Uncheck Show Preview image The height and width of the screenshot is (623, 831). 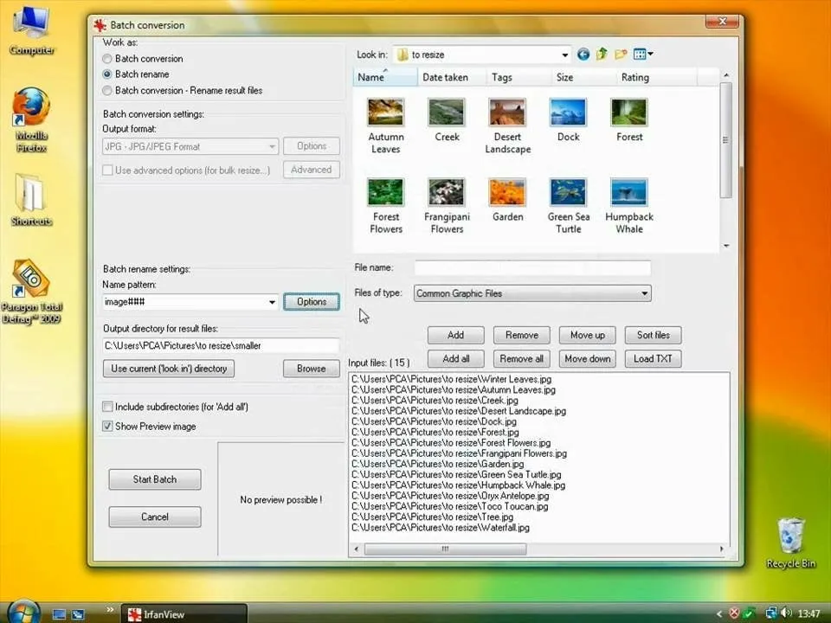(107, 426)
